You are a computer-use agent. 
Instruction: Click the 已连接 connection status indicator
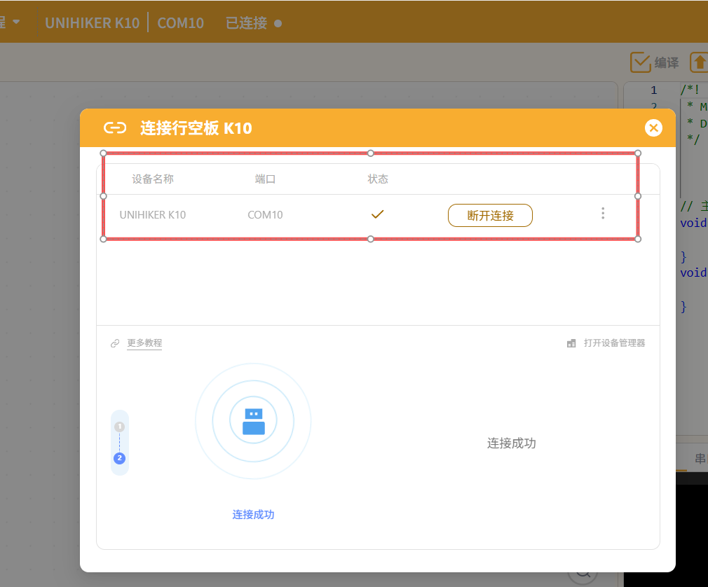[x=253, y=22]
